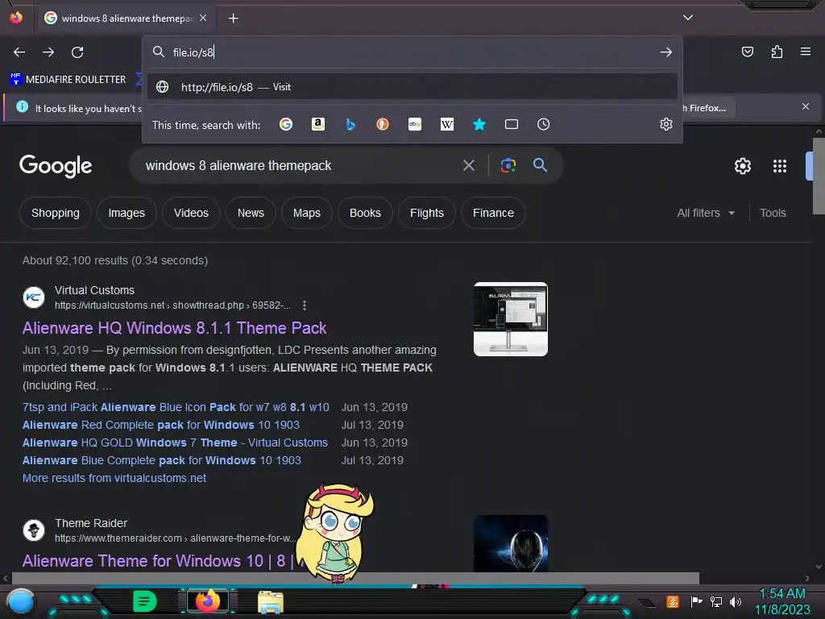Filter results by Images
Viewport: 825px width, 619px height.
[x=126, y=213]
